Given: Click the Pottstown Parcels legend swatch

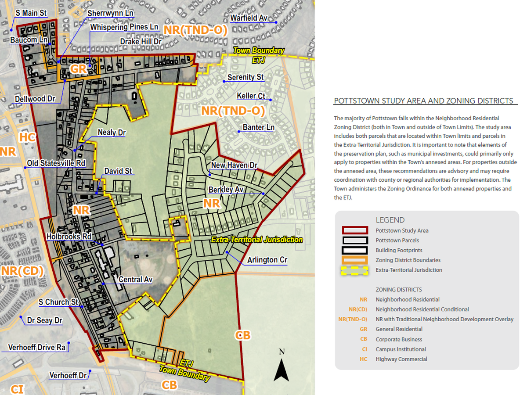Looking at the screenshot, I should [355, 241].
